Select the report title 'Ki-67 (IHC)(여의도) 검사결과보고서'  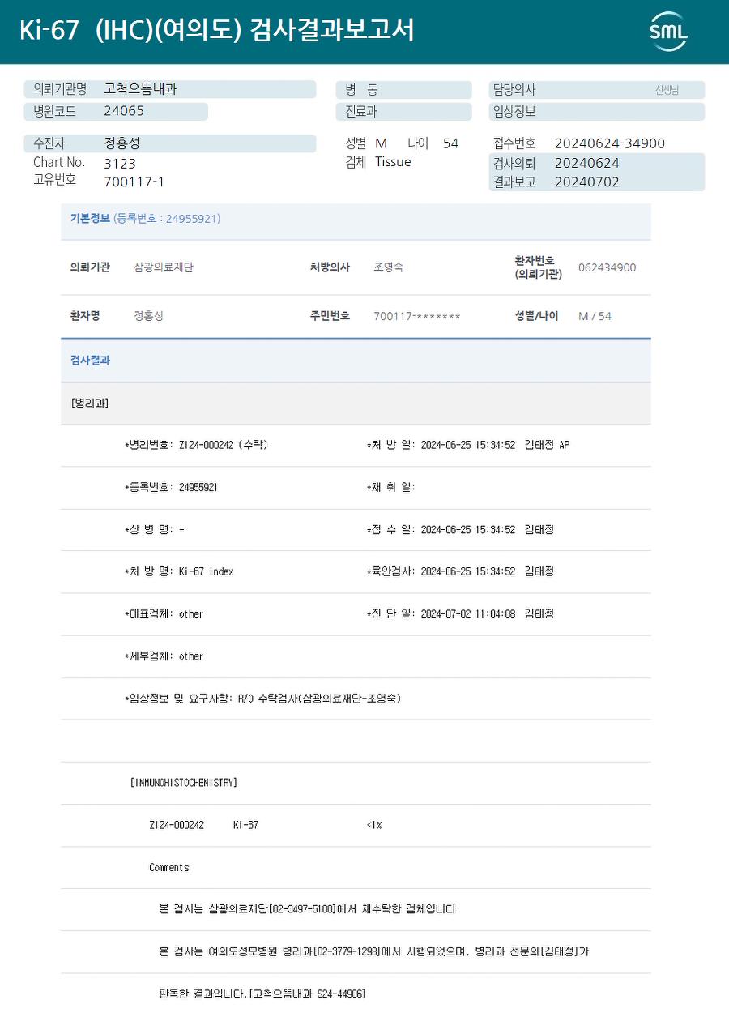click(217, 30)
